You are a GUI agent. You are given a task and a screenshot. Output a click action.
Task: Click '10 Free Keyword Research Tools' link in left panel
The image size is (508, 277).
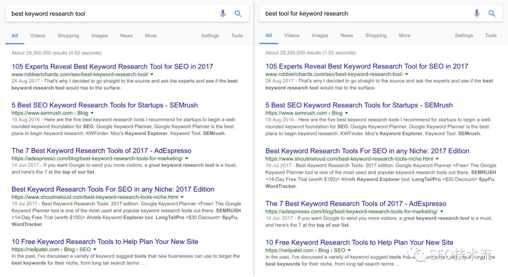[x=105, y=242]
